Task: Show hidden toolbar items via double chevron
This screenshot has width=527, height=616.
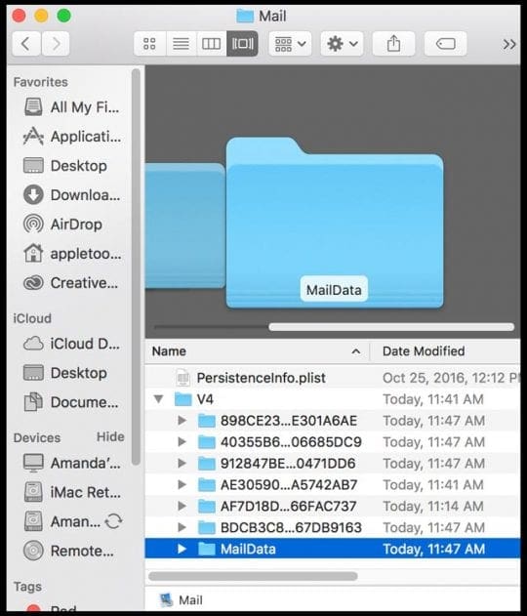Action: point(509,44)
